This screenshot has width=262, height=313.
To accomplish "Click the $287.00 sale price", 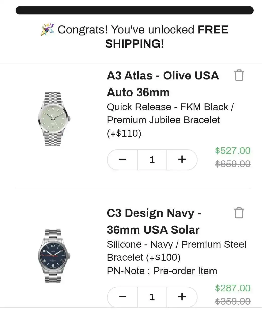I will tap(233, 288).
